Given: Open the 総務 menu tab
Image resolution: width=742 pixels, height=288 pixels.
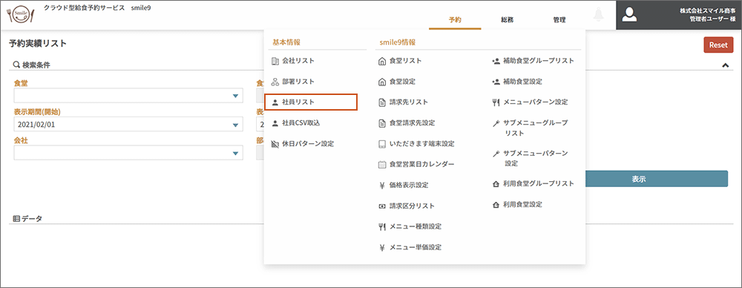Looking at the screenshot, I should [508, 20].
